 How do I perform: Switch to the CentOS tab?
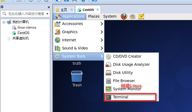(x=88, y=10)
